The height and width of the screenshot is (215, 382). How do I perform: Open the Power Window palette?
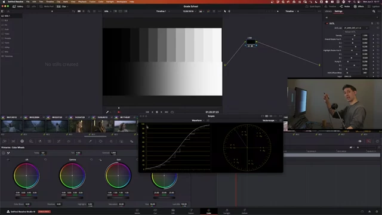coord(100,141)
